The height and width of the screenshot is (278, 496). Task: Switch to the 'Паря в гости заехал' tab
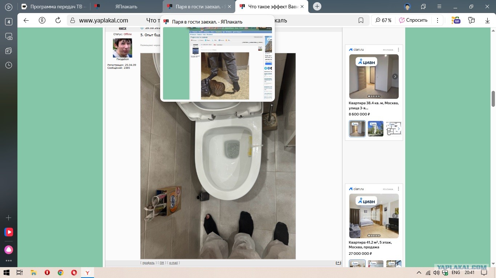[199, 7]
